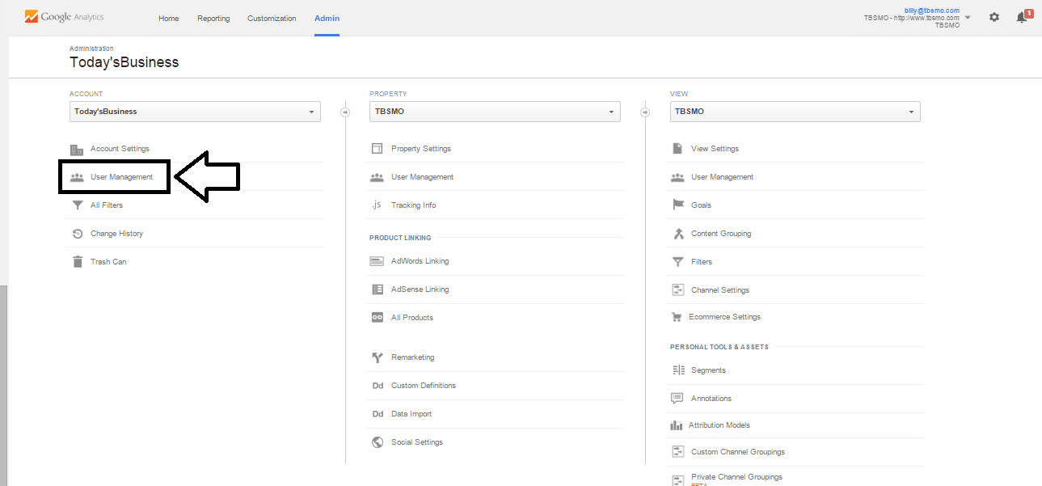Open the Trash Can link
The height and width of the screenshot is (486, 1042).
point(108,262)
